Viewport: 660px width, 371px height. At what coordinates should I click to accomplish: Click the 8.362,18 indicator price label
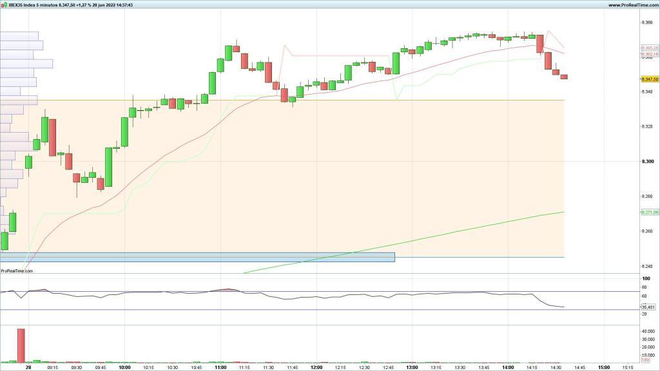[x=649, y=55]
